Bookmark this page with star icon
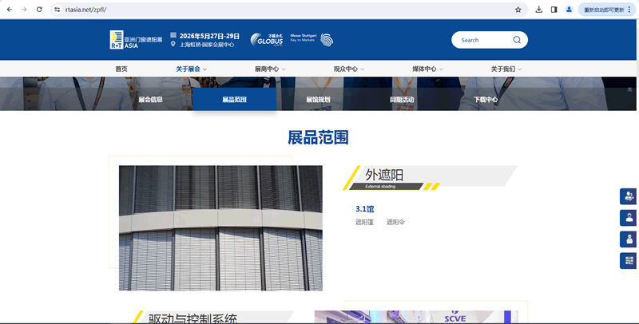The image size is (639, 324). click(518, 10)
